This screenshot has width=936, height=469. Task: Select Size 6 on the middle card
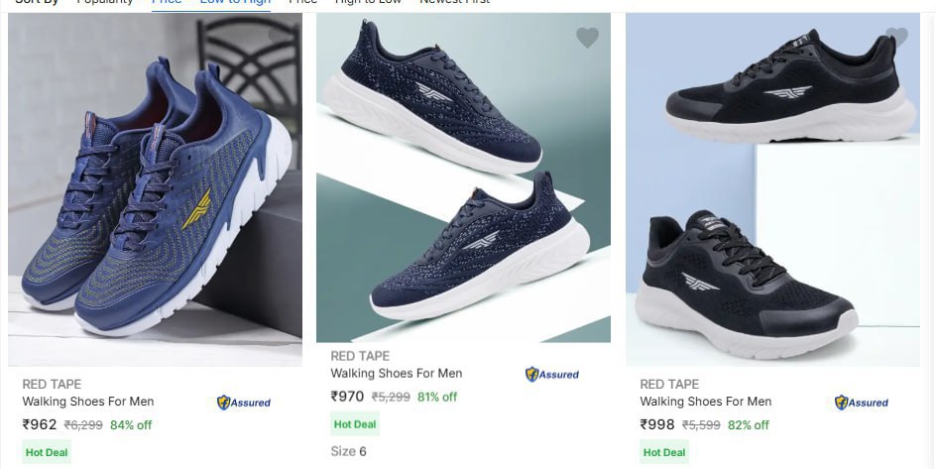coord(349,451)
